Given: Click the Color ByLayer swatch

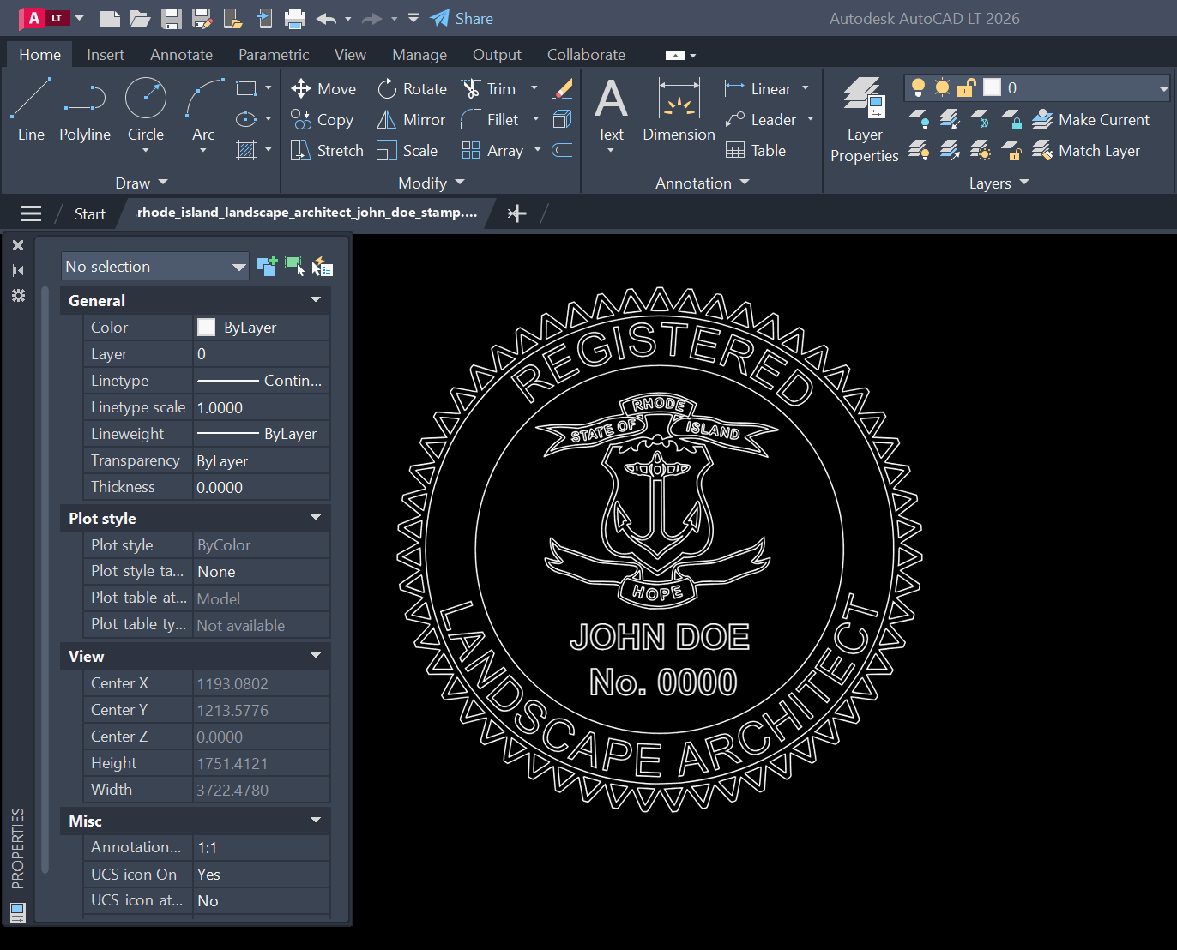Looking at the screenshot, I should (x=206, y=327).
